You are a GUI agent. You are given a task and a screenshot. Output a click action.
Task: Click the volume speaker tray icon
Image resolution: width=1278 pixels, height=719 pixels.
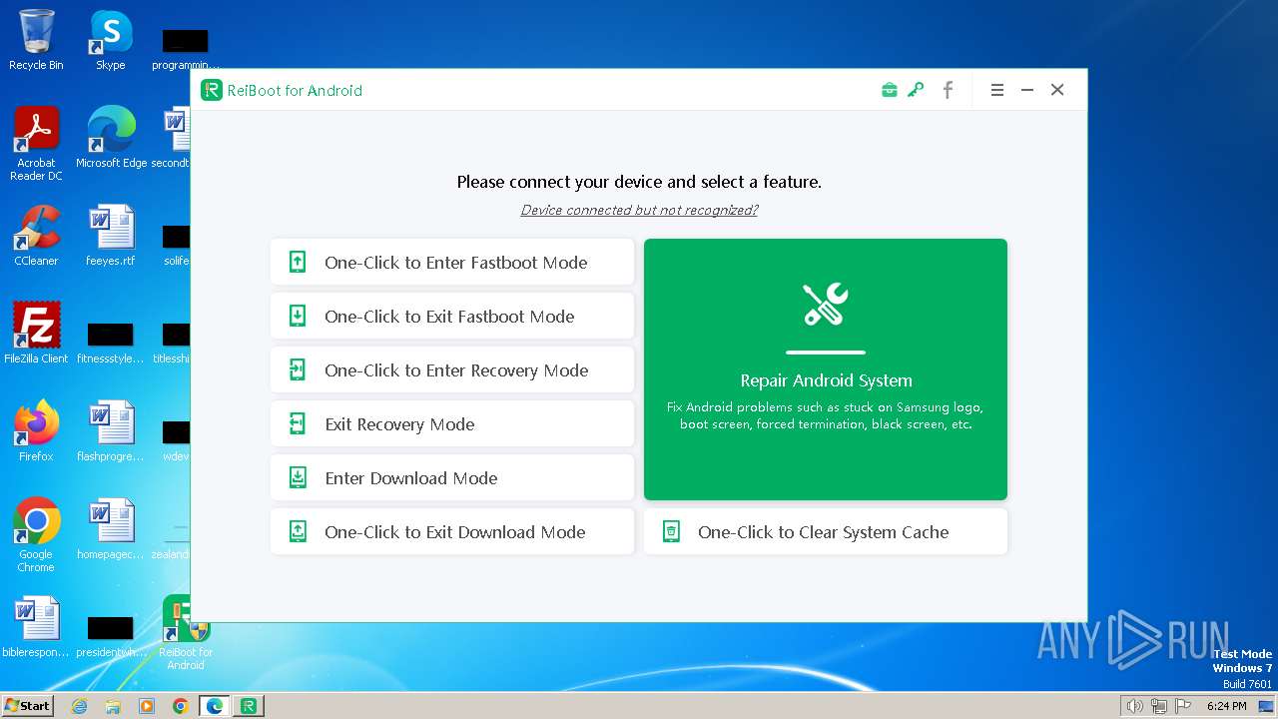point(1134,706)
